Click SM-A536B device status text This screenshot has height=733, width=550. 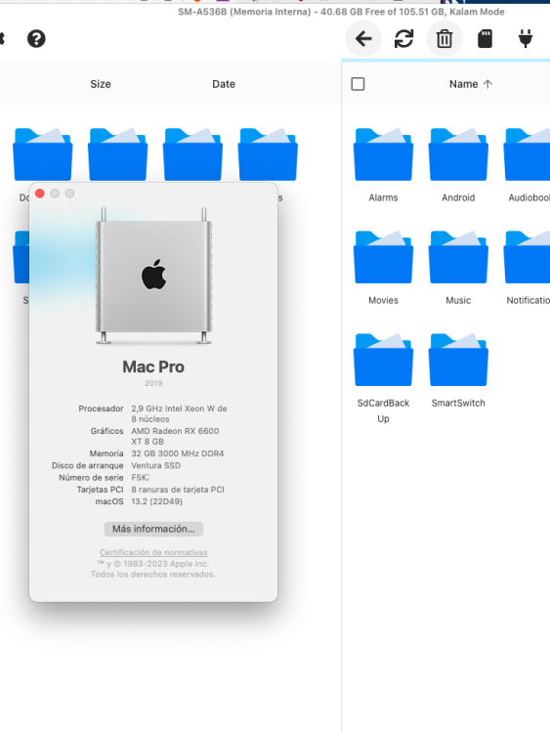[x=341, y=12]
